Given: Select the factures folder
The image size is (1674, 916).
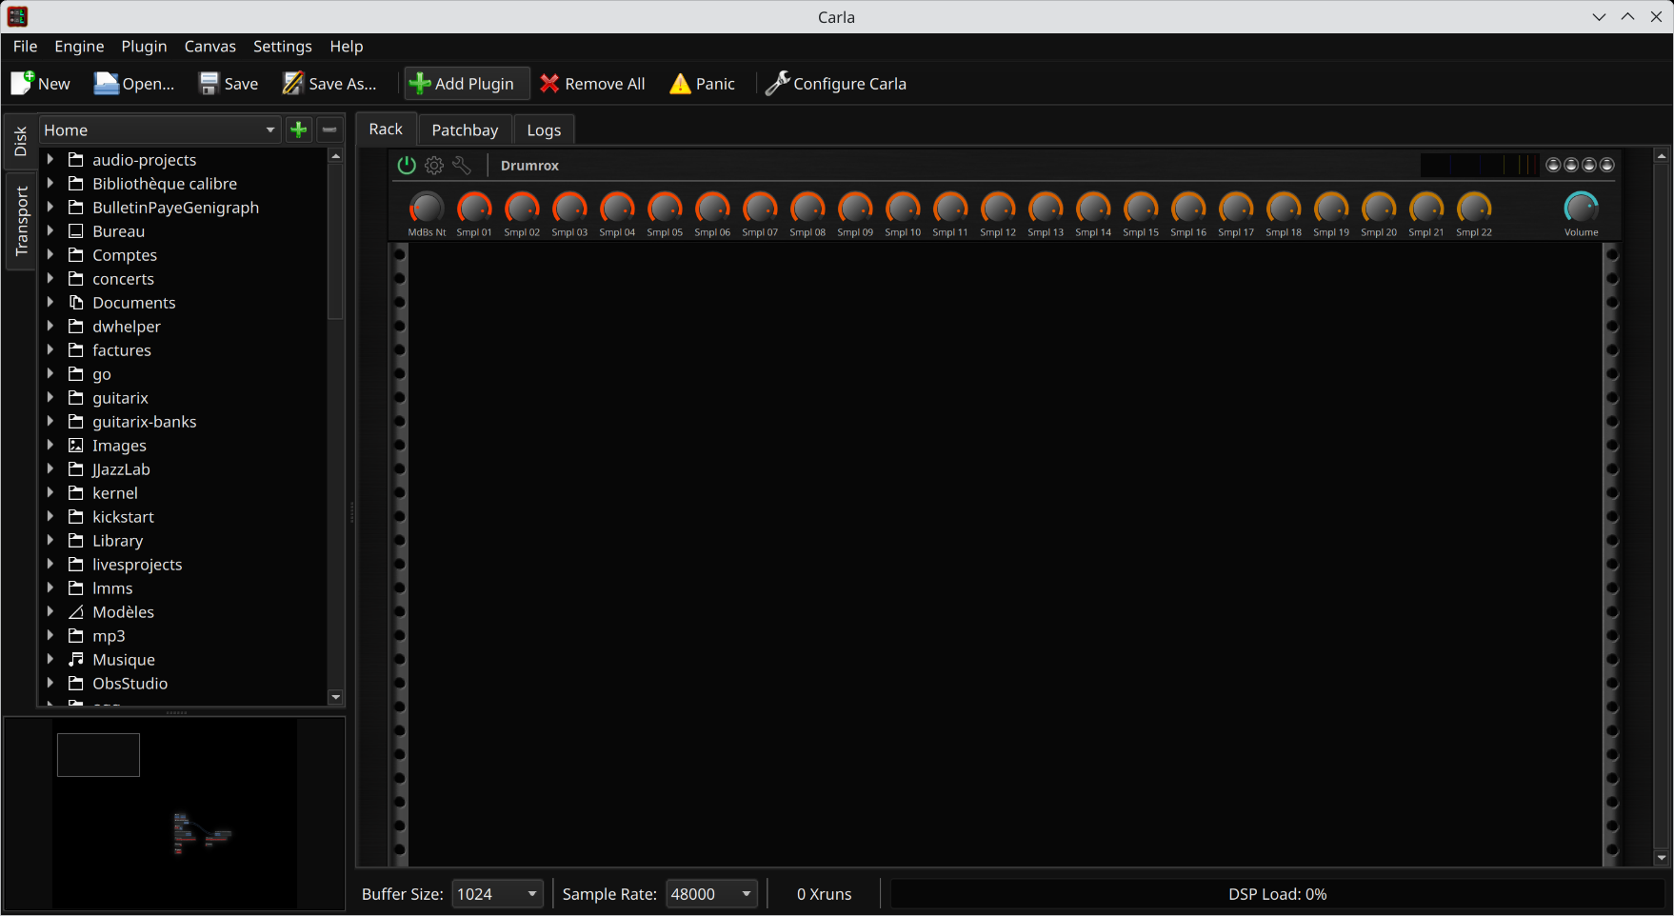Looking at the screenshot, I should (122, 350).
